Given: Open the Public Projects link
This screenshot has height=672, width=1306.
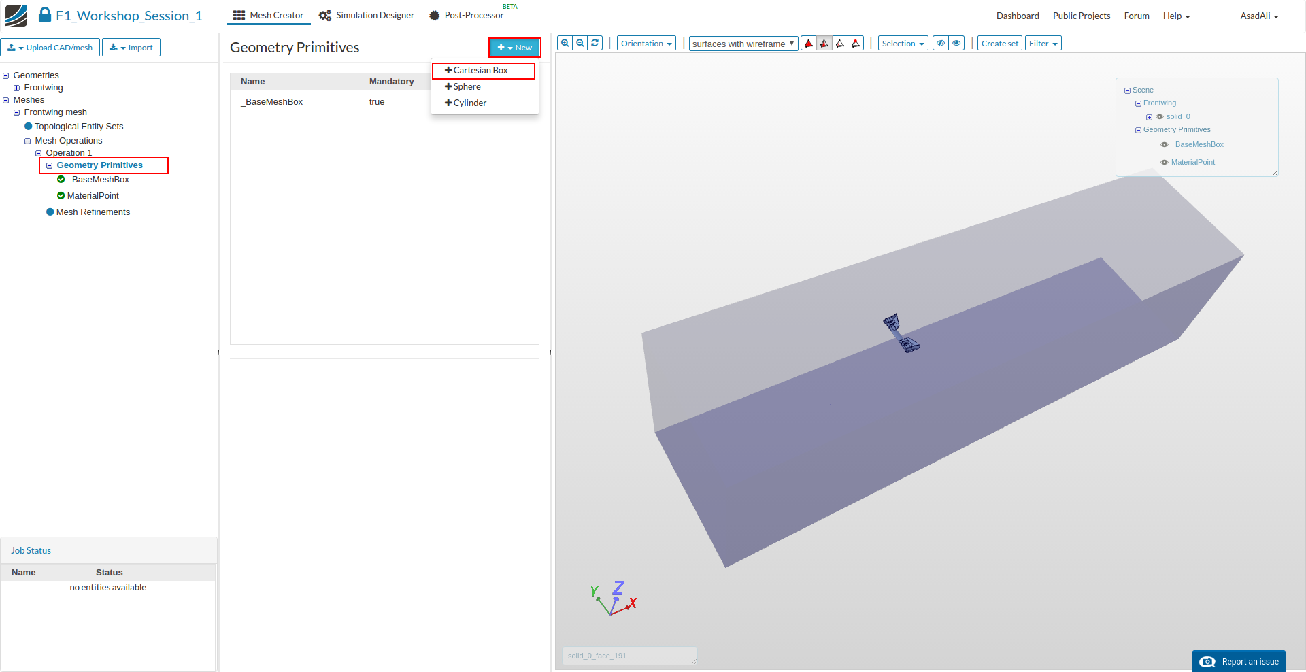Looking at the screenshot, I should coord(1082,16).
